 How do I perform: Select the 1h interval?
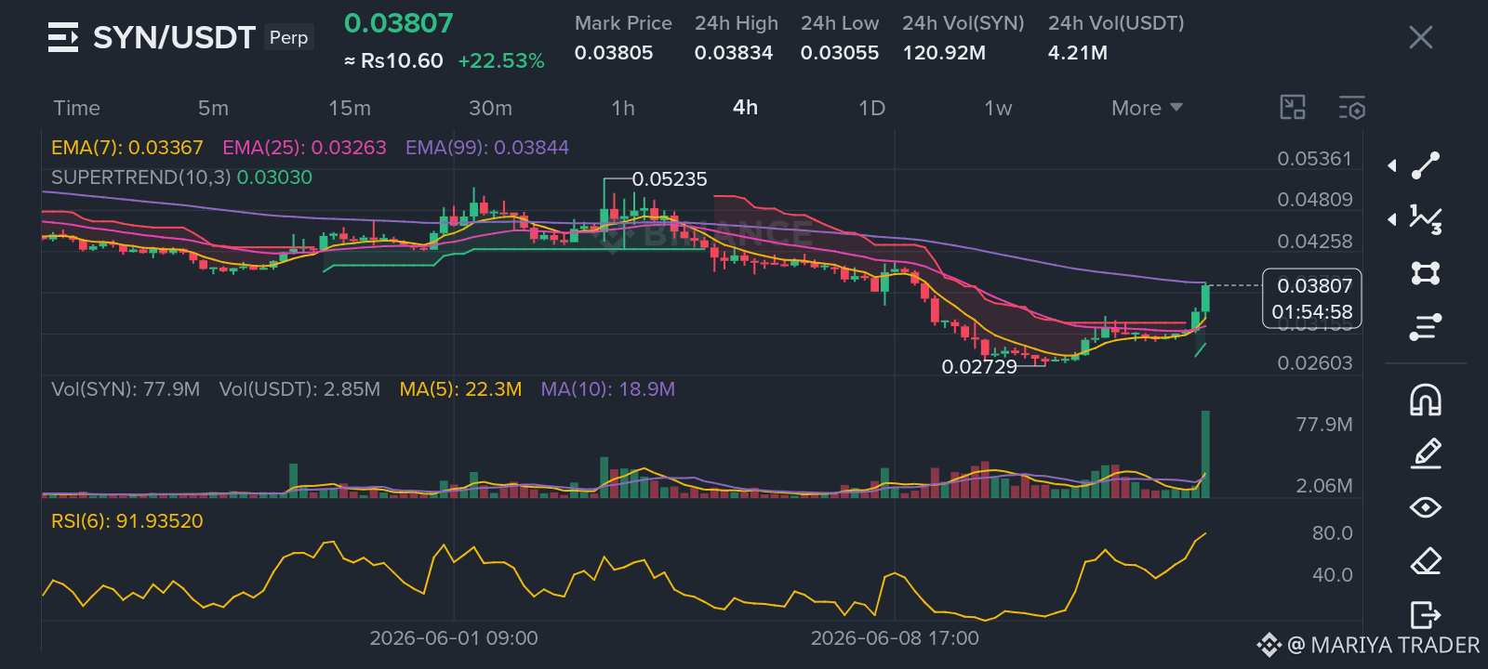(623, 108)
